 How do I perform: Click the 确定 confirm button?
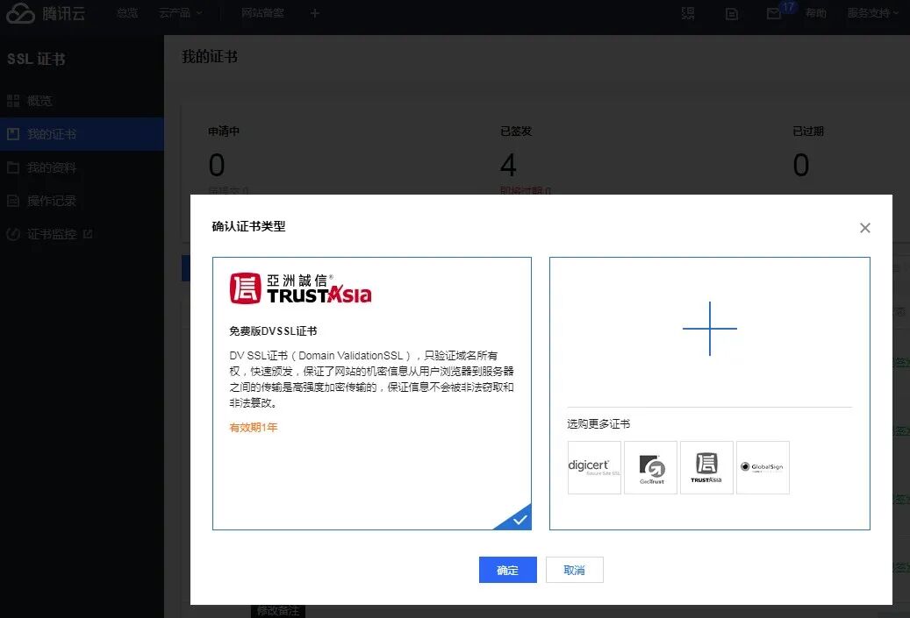507,569
